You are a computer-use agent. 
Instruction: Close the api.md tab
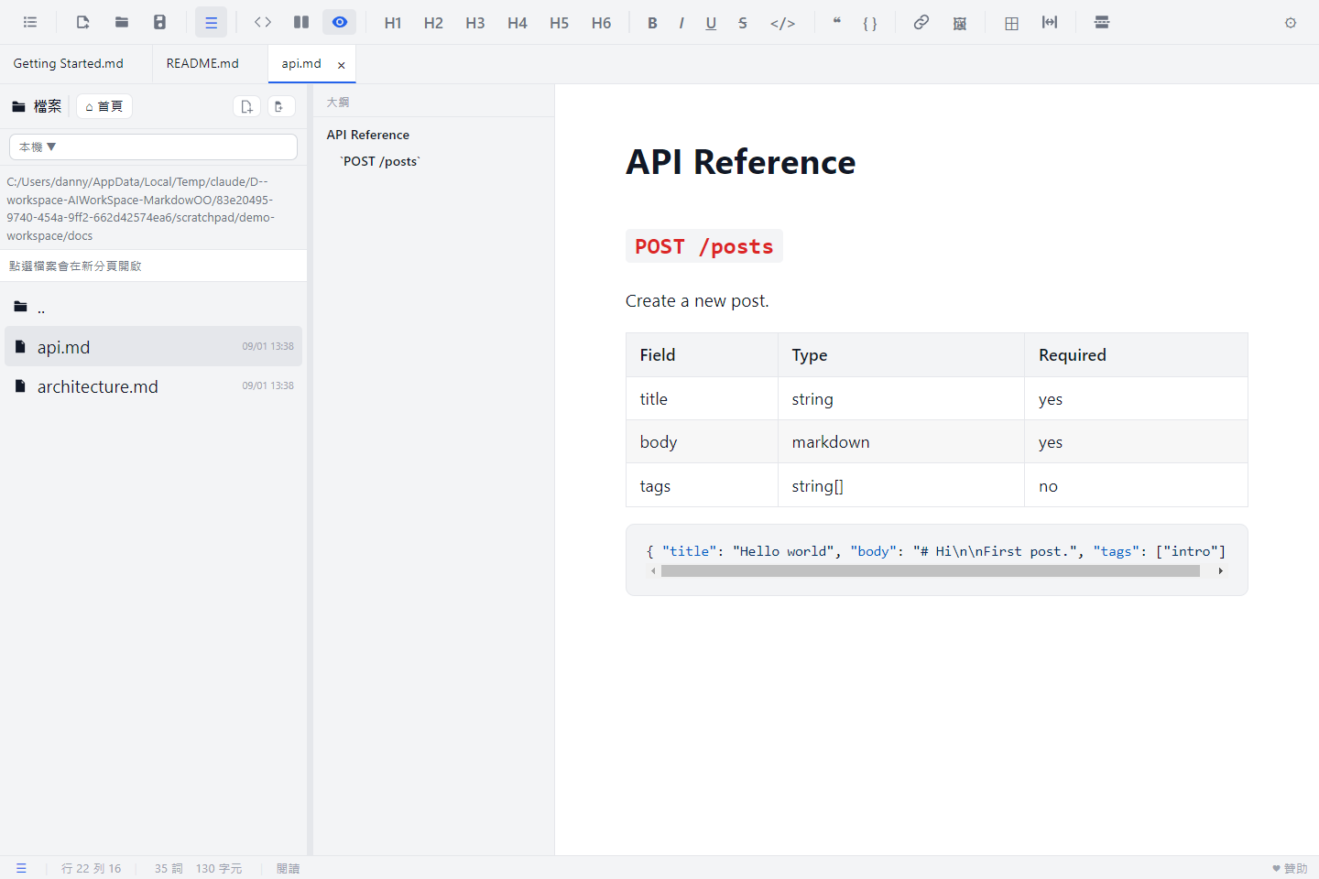pos(342,65)
